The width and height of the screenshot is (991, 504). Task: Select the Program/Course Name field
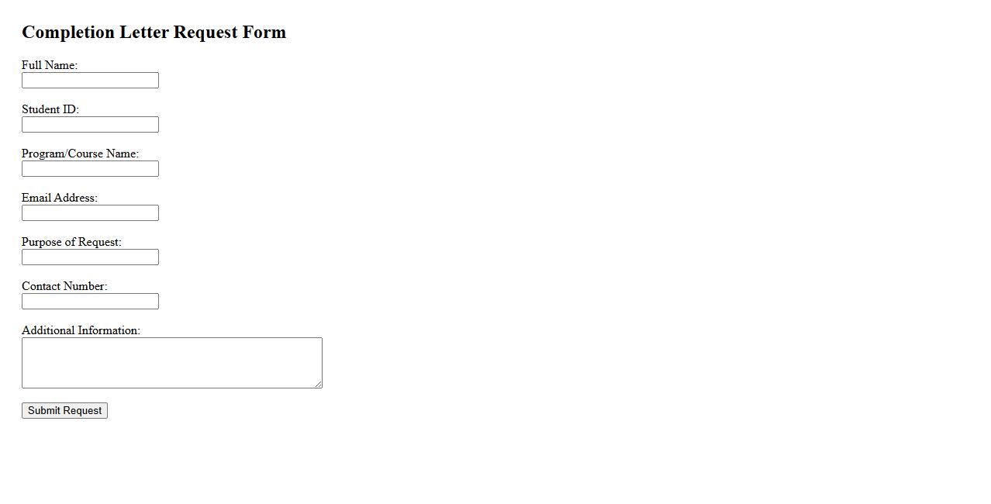point(90,169)
